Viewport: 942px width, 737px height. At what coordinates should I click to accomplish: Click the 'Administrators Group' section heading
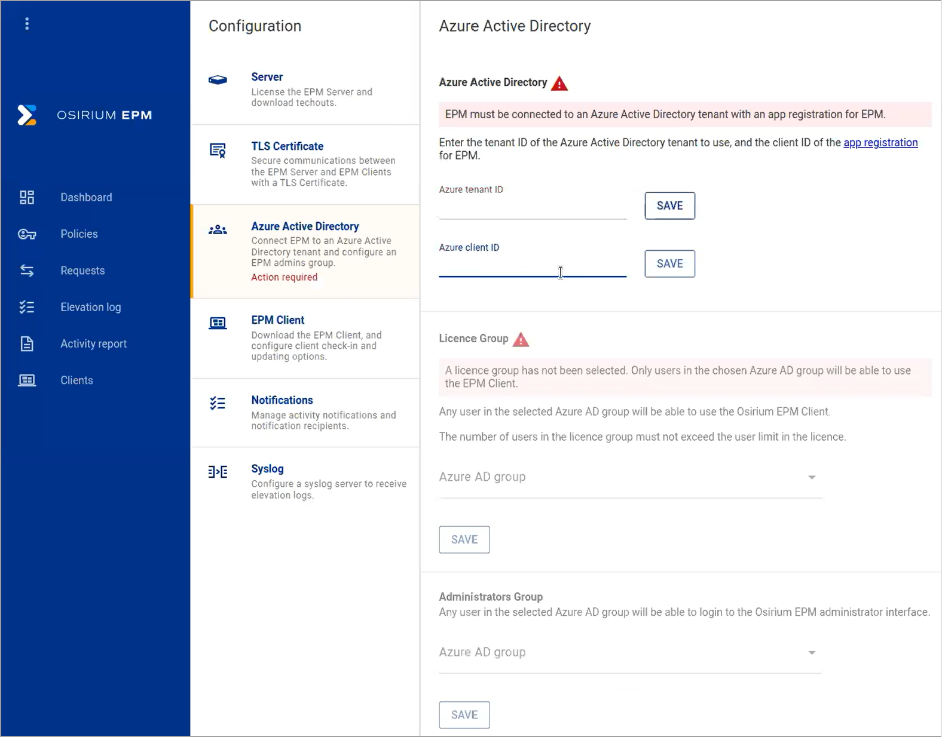coord(491,597)
